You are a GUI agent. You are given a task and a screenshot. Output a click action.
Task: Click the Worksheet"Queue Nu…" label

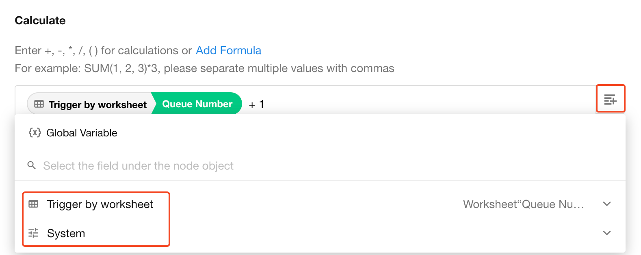(x=523, y=204)
